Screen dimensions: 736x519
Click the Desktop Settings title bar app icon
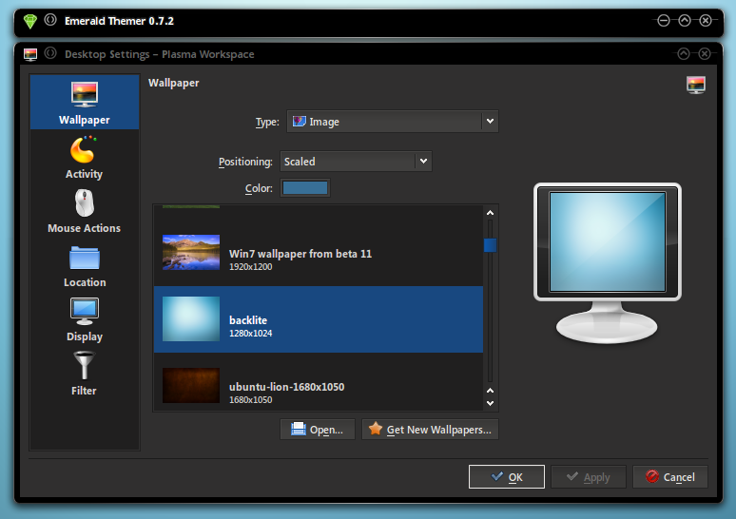[30, 54]
